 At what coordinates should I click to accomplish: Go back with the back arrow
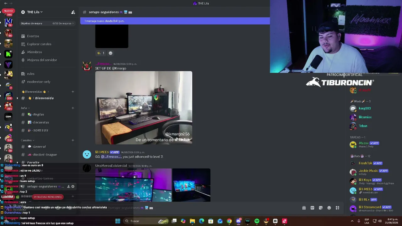[x=6, y=3]
